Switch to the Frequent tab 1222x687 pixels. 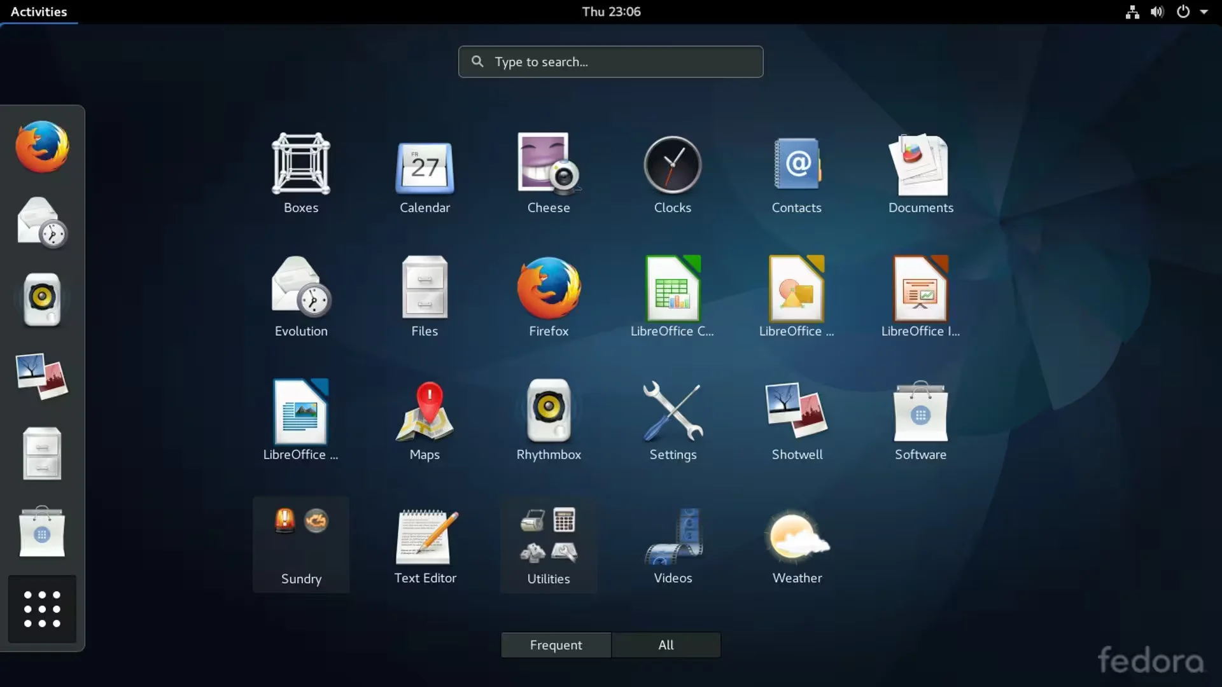click(x=556, y=645)
